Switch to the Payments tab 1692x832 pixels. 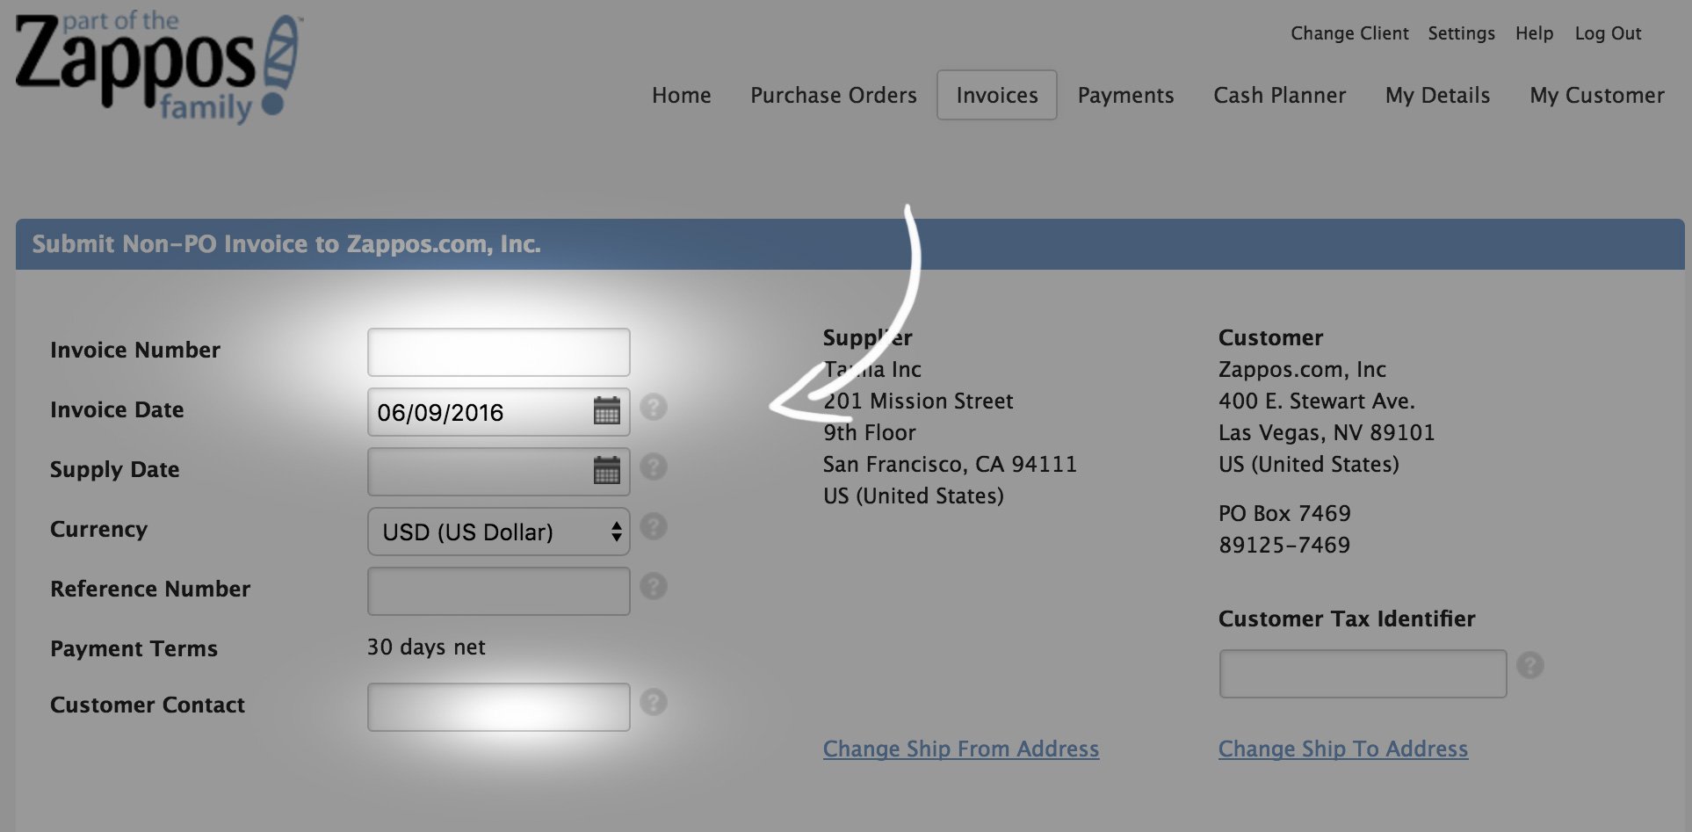[1126, 95]
